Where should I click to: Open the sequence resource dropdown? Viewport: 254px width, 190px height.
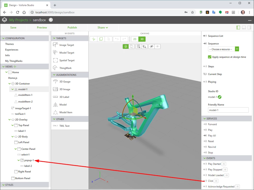(237, 49)
